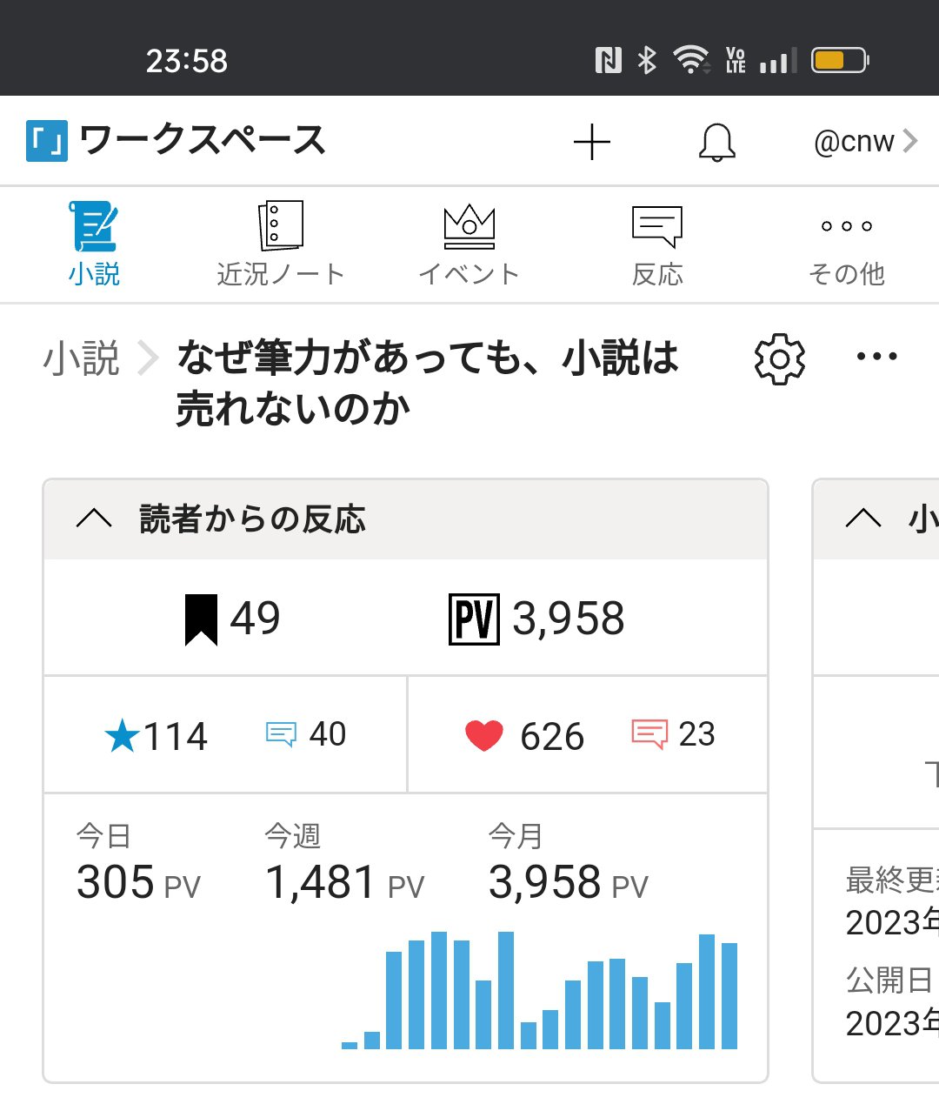Open the @cnw account menu
Viewport: 939px width, 1111px height.
click(865, 142)
